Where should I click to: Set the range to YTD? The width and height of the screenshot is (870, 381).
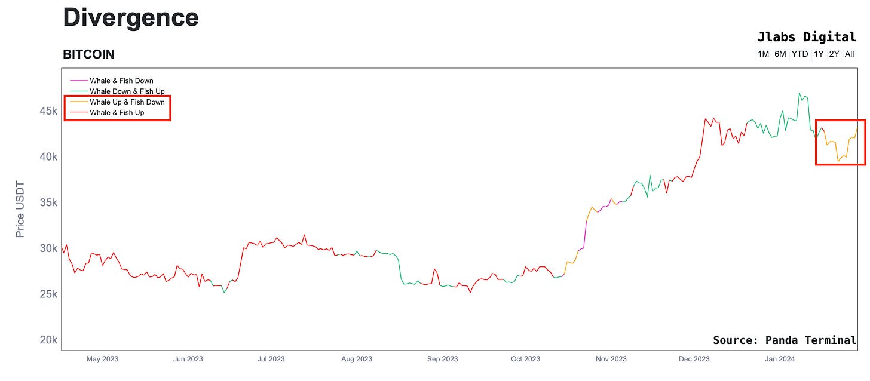click(799, 54)
